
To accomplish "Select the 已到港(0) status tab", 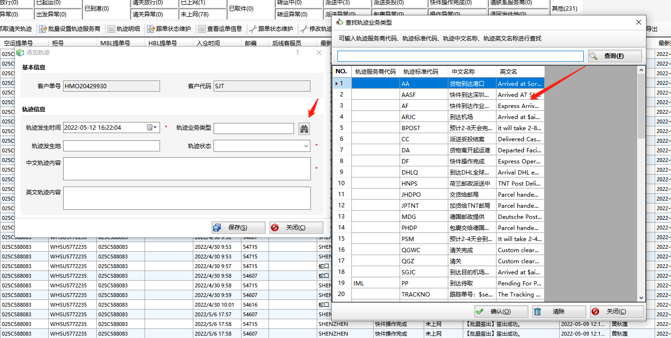I will 106,9.
